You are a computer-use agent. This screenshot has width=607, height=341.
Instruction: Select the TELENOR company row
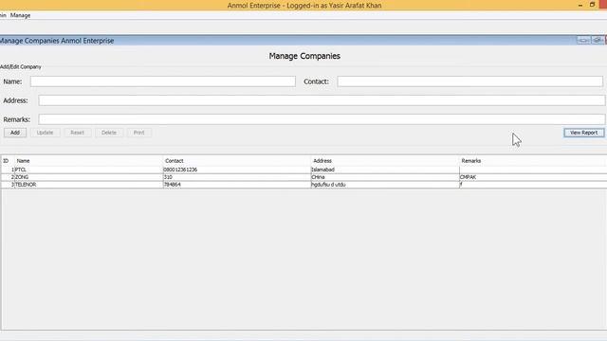pos(304,185)
